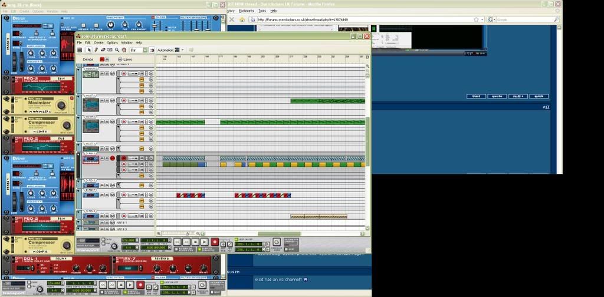Open lane dropdown for red striped clips lane
The height and width of the screenshot is (297, 604).
pos(133,195)
